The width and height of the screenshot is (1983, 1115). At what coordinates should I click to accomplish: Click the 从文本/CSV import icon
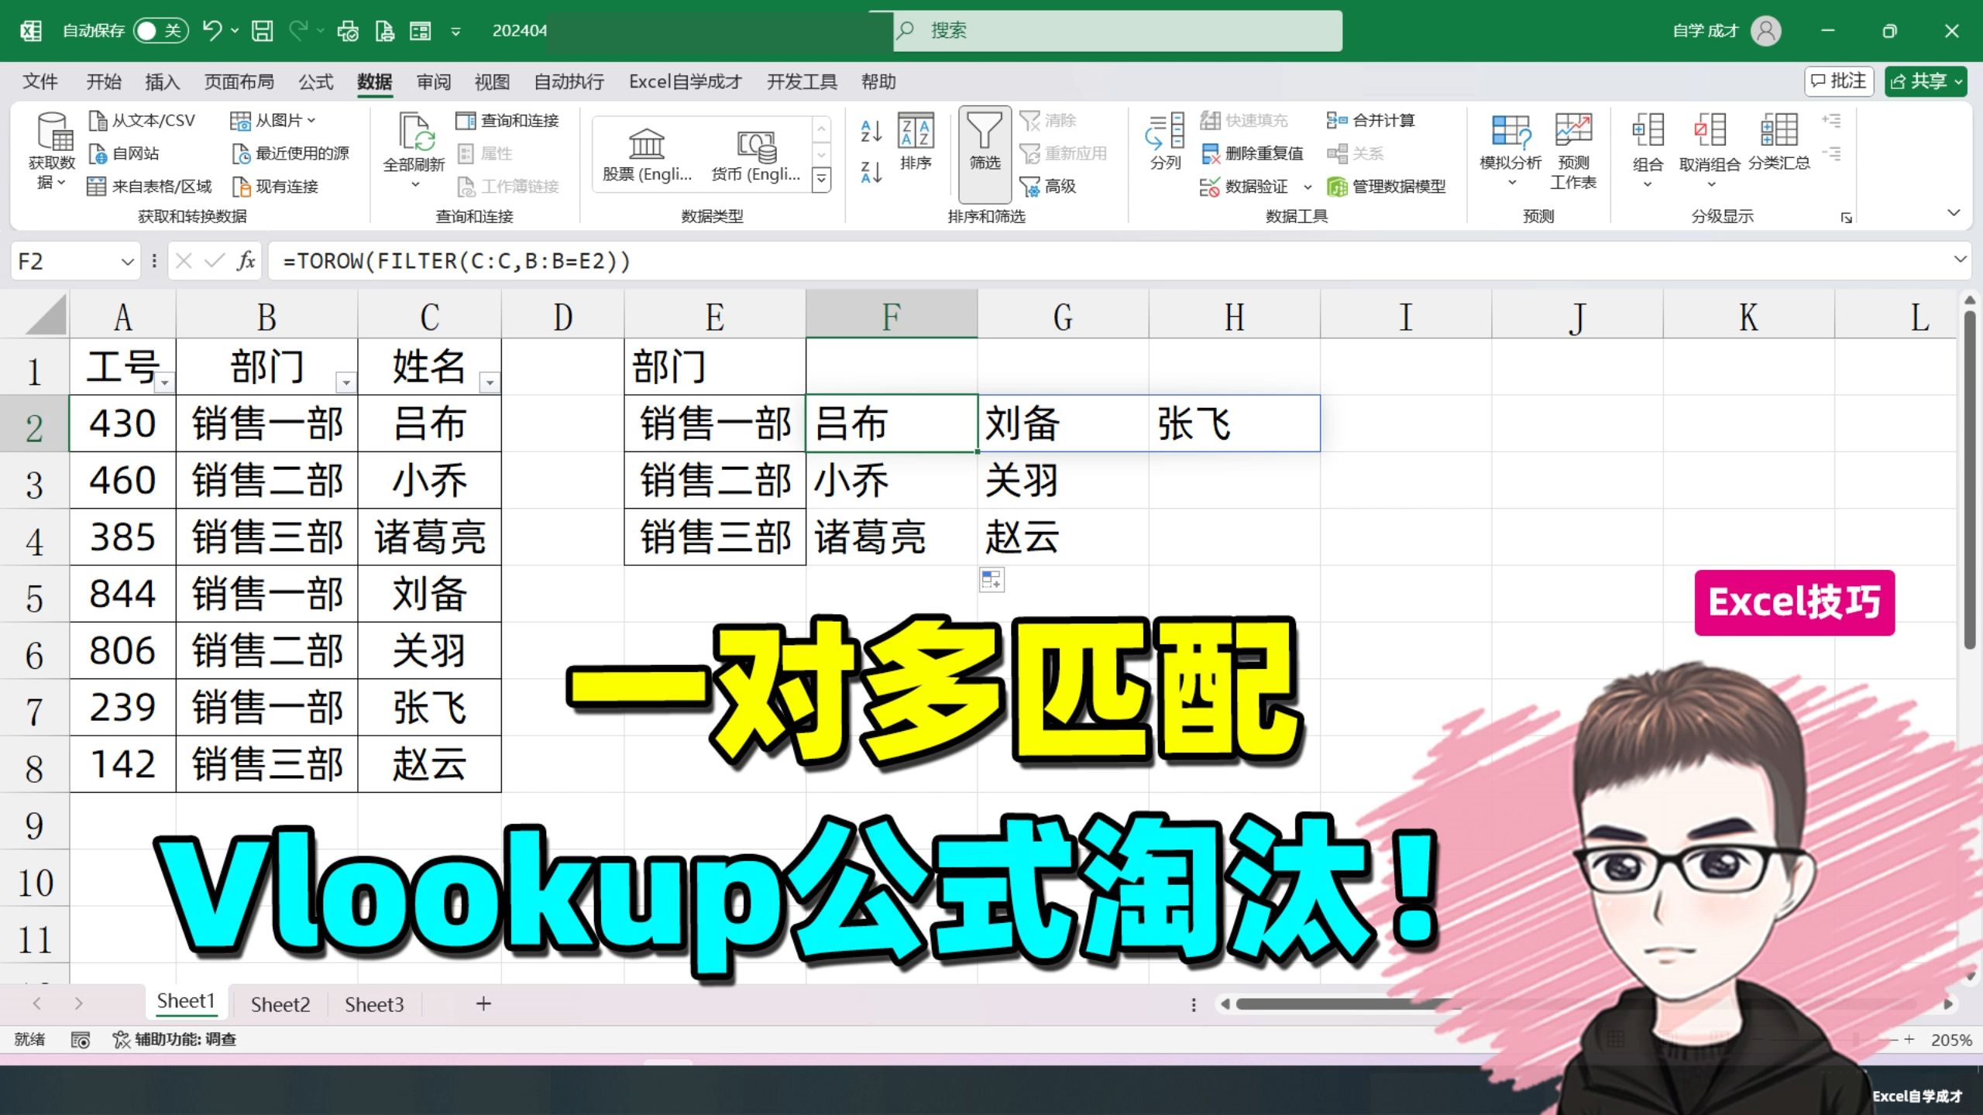tap(99, 120)
